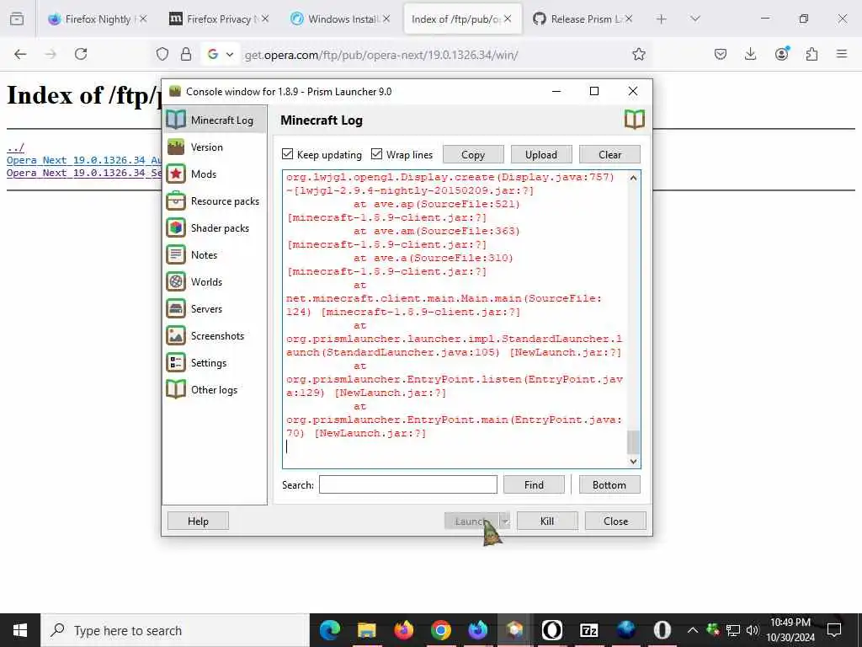Open Resource packs page icon
Viewport: 862px width, 647px height.
(x=176, y=201)
